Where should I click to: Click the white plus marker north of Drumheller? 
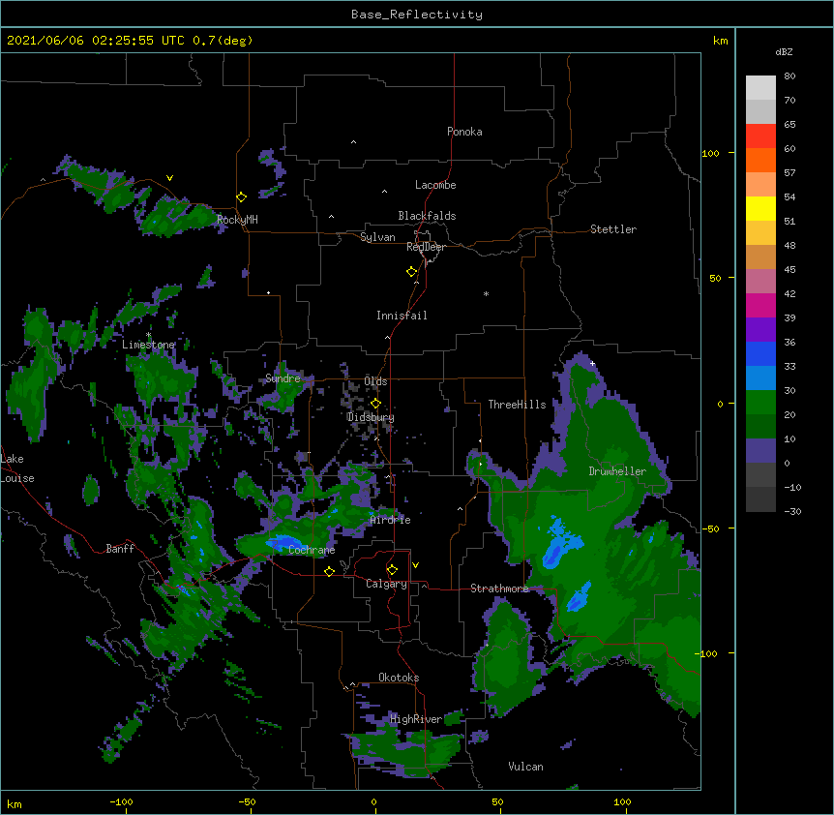point(592,363)
